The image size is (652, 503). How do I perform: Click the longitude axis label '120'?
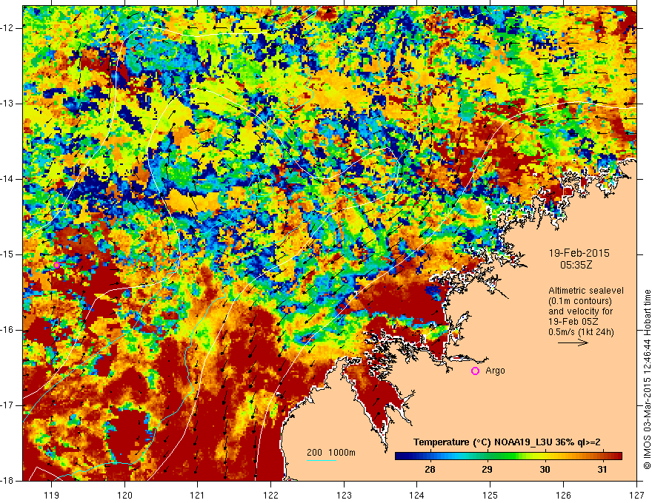[x=124, y=495]
